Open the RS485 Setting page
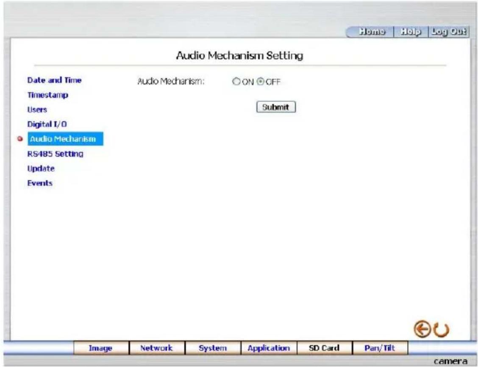The height and width of the screenshot is (367, 478). [x=55, y=154]
